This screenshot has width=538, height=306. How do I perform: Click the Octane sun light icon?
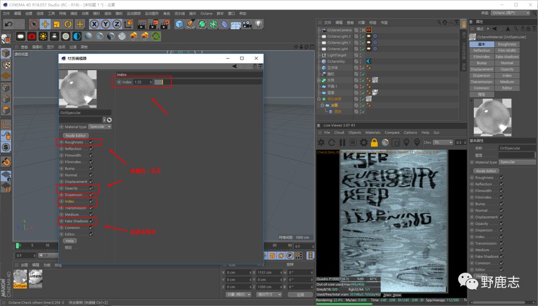(43, 36)
